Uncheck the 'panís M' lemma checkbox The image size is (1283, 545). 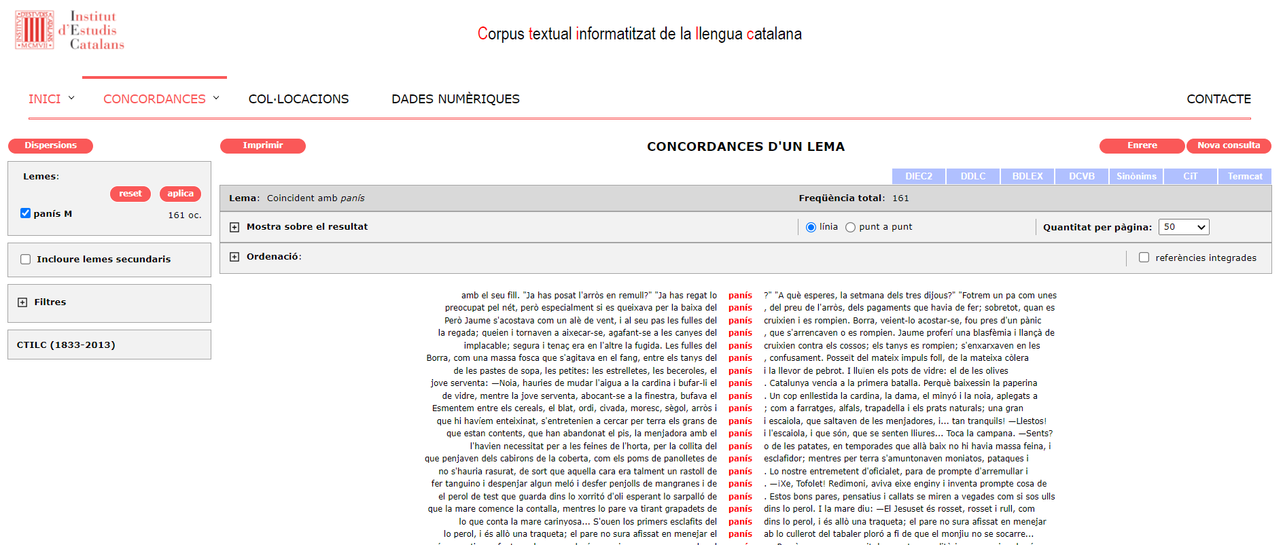(x=26, y=213)
